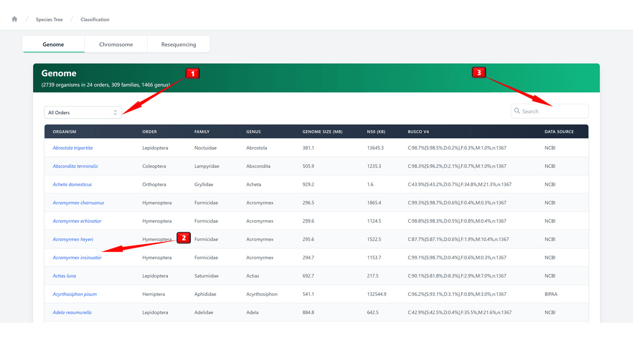Click the search magnifier icon
Screen dimensions: 633x356
[517, 111]
